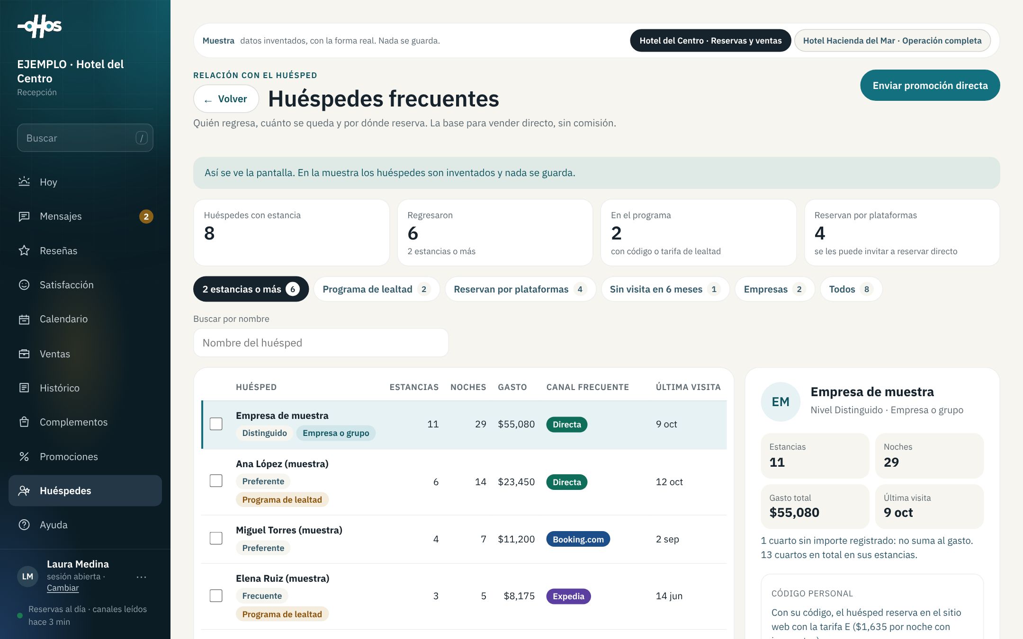Image resolution: width=1023 pixels, height=639 pixels.
Task: Click the Última visita column header
Action: [x=688, y=387]
